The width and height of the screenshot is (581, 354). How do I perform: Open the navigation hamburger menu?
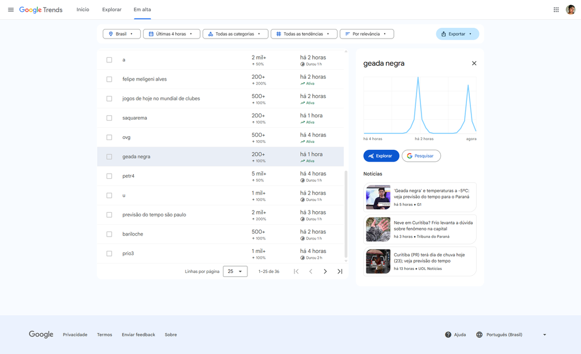click(11, 10)
